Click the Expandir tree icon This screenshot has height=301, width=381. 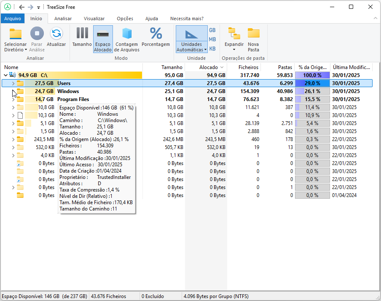click(x=234, y=34)
